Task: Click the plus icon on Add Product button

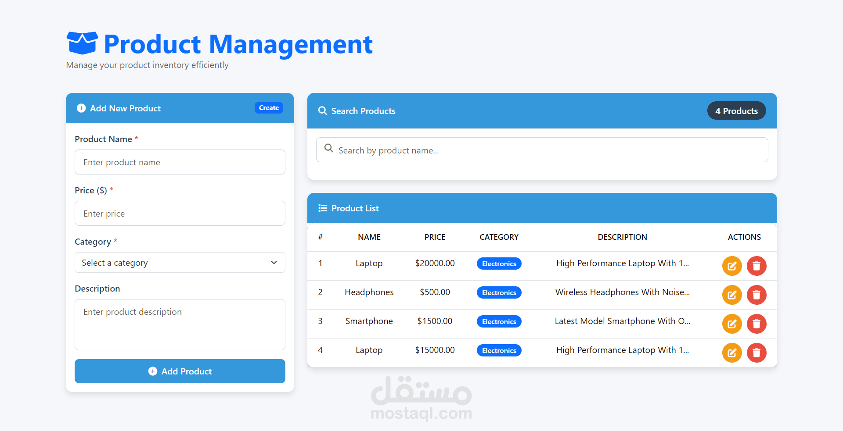Action: tap(153, 371)
